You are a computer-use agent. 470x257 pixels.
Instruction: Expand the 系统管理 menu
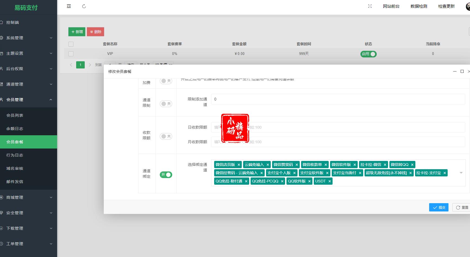pyautogui.click(x=28, y=38)
